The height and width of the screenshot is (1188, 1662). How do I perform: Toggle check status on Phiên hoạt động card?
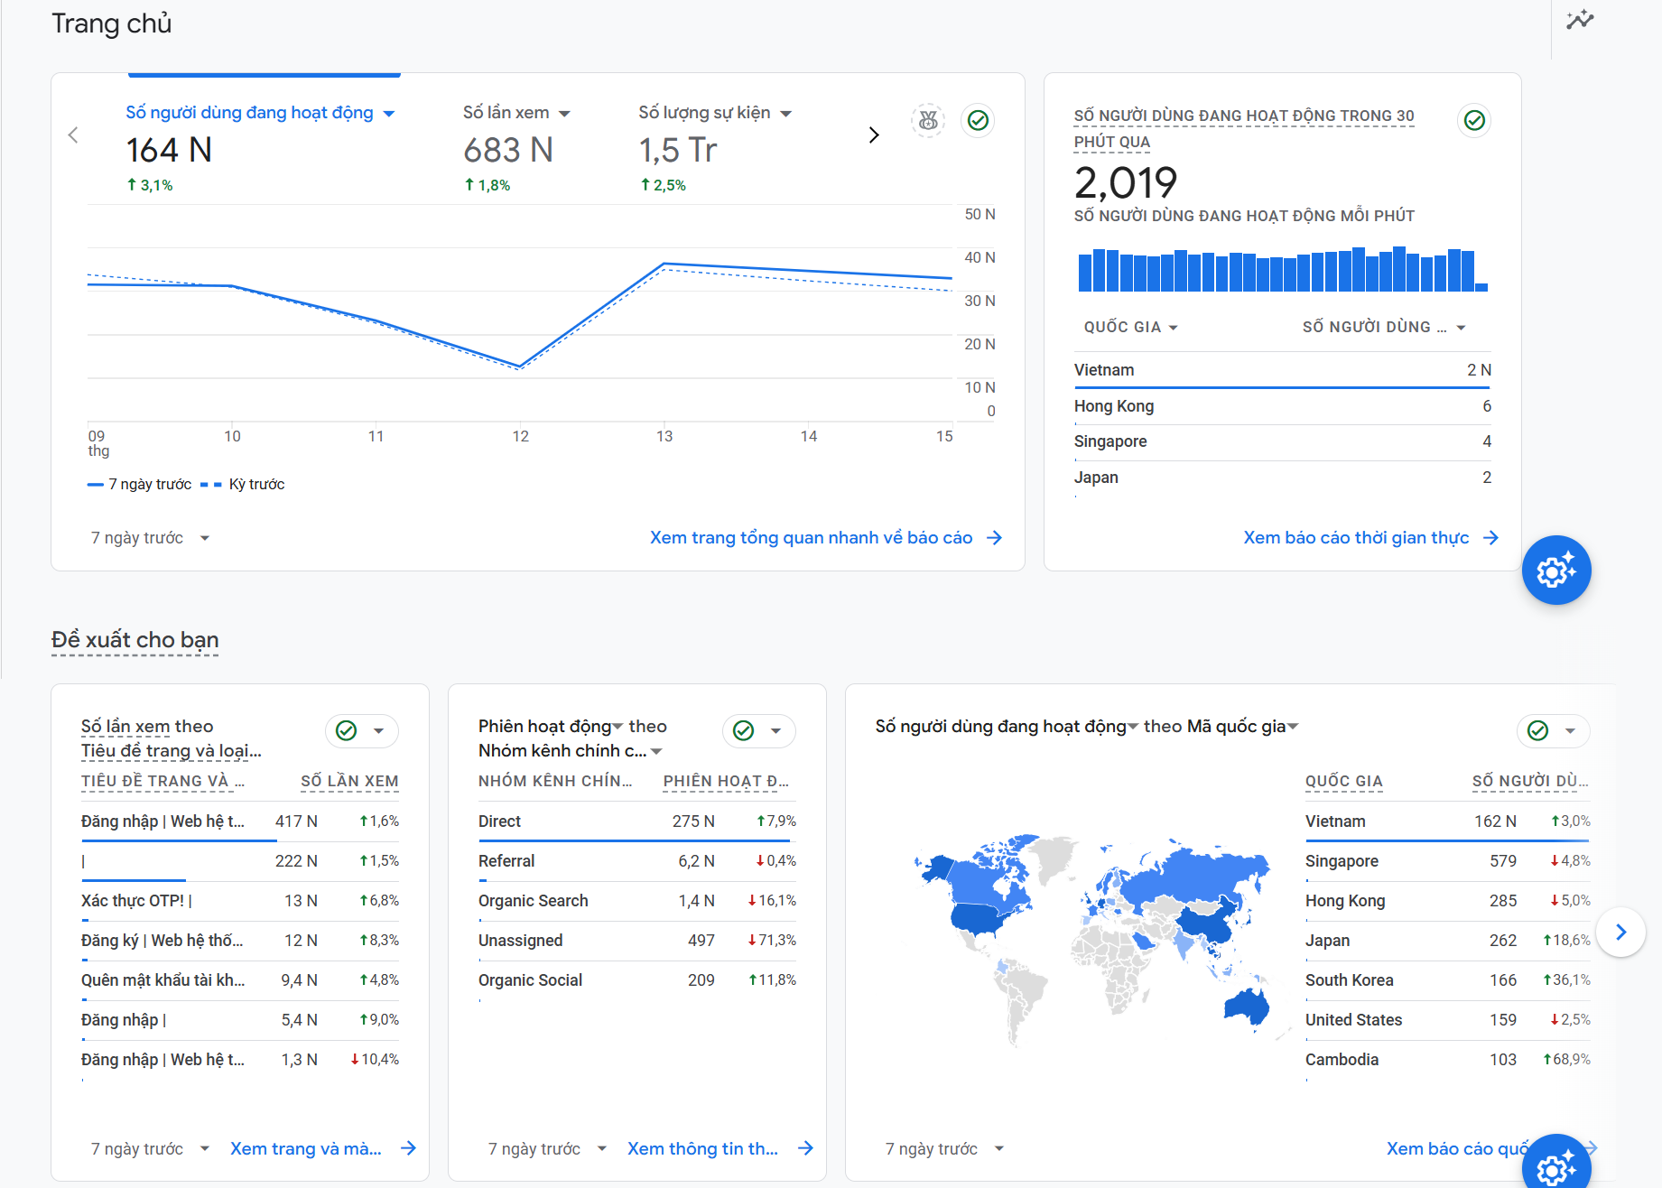pos(744,730)
